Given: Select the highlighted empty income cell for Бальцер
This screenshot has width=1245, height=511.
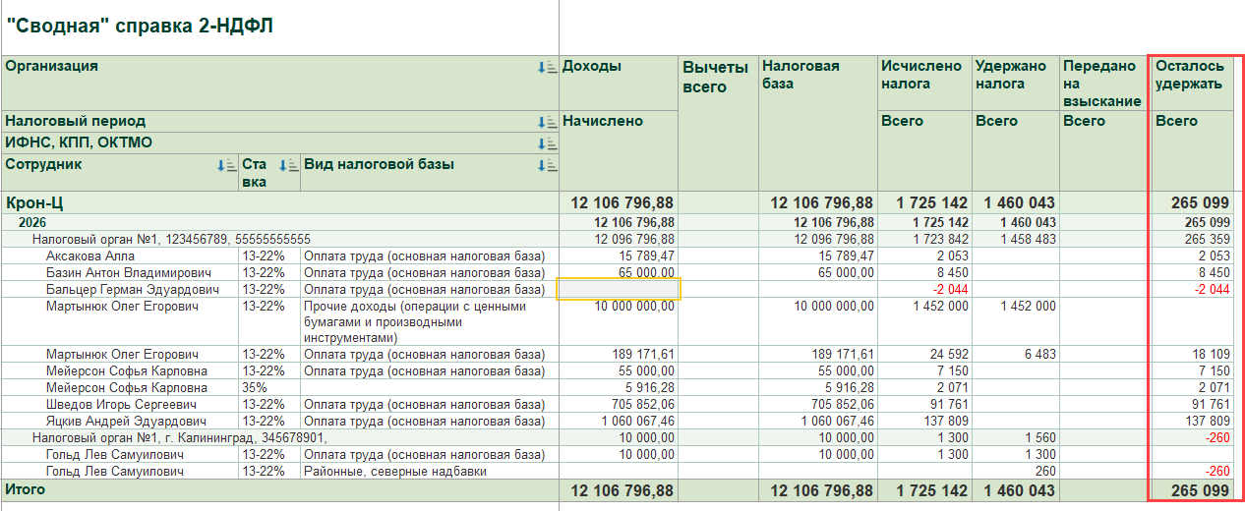Looking at the screenshot, I should click(619, 289).
